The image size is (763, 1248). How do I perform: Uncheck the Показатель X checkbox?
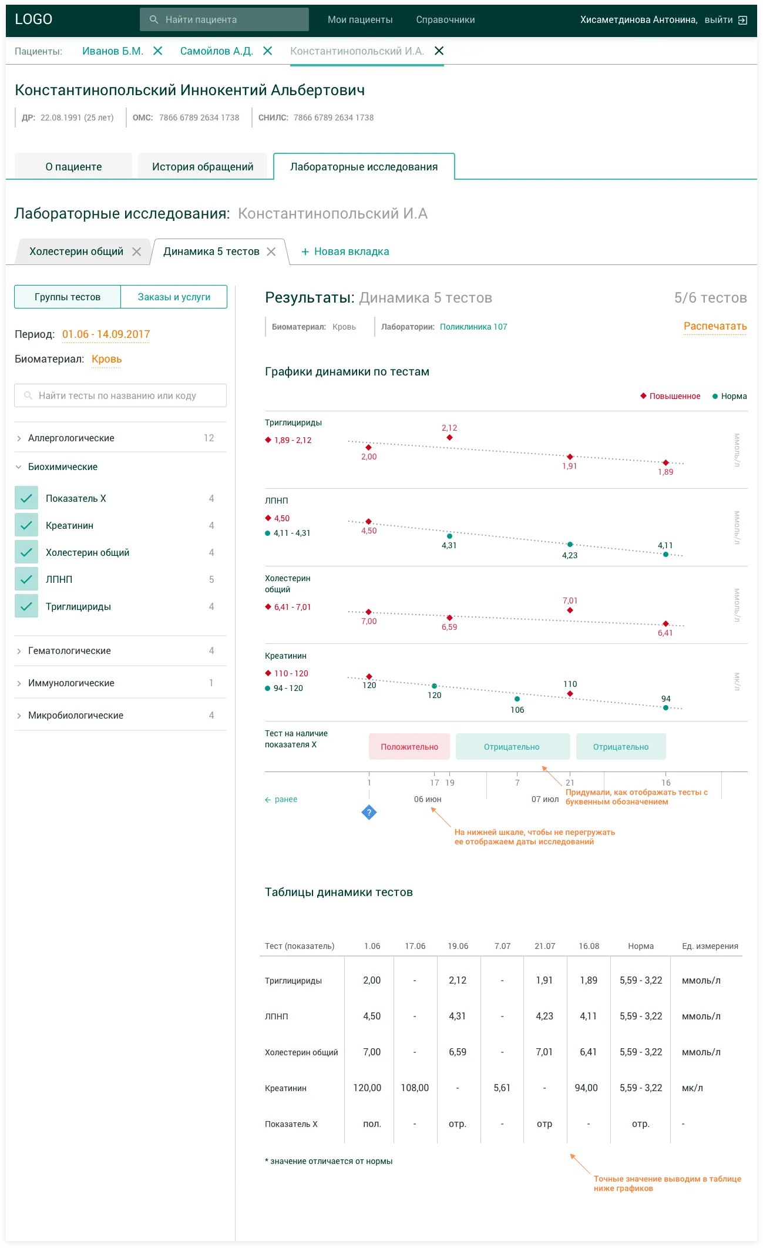tap(26, 498)
